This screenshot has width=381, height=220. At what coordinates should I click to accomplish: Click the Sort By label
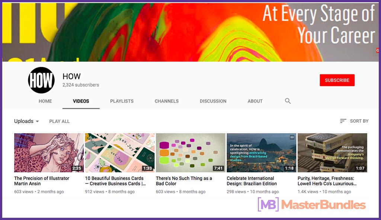point(359,121)
